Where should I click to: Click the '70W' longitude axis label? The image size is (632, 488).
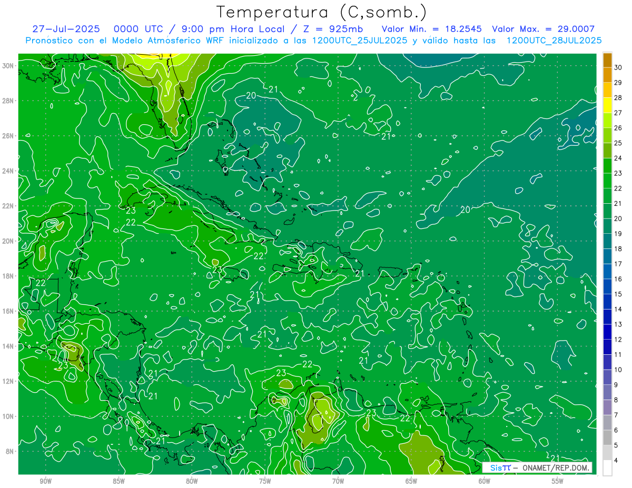click(338, 481)
